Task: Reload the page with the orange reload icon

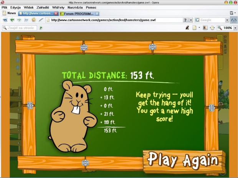Action: [x=33, y=20]
